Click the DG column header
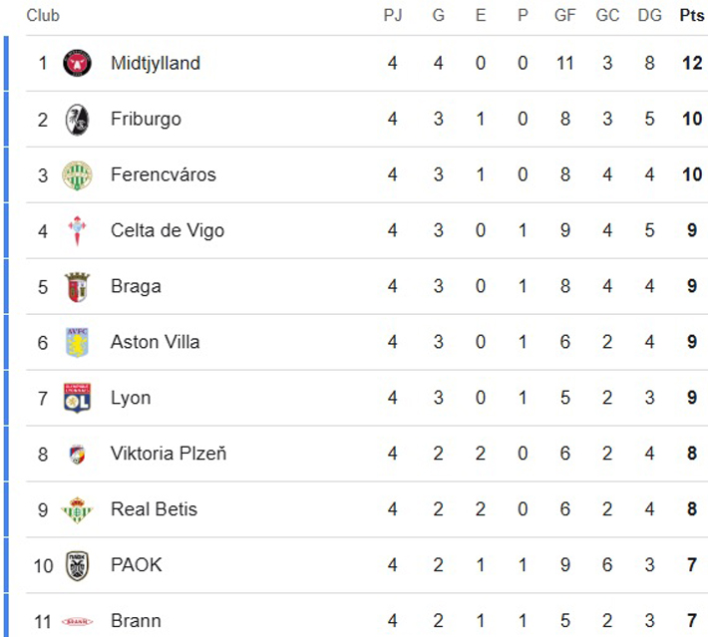708x637 pixels. (x=649, y=16)
